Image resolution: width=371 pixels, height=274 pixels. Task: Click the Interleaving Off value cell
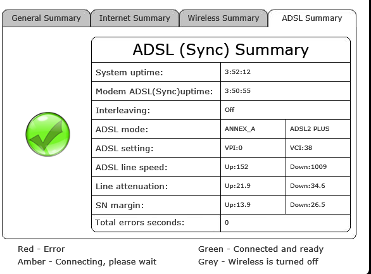point(286,109)
